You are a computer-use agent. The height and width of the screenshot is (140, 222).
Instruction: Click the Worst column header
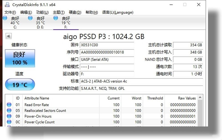[x=132, y=98]
